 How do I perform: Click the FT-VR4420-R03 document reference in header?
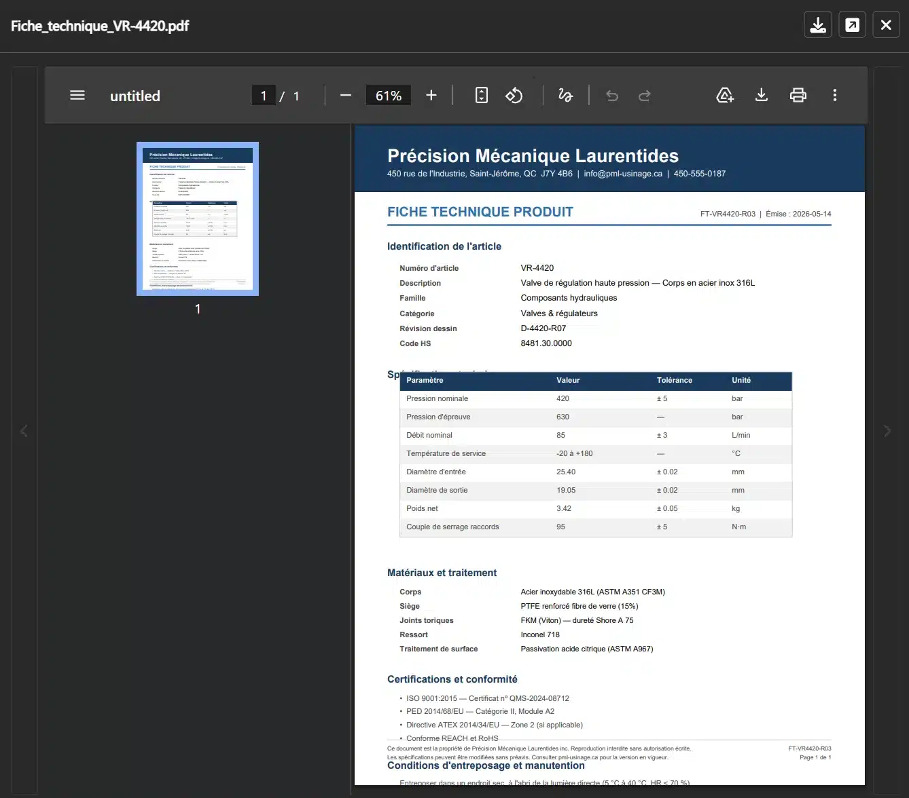[x=728, y=214]
